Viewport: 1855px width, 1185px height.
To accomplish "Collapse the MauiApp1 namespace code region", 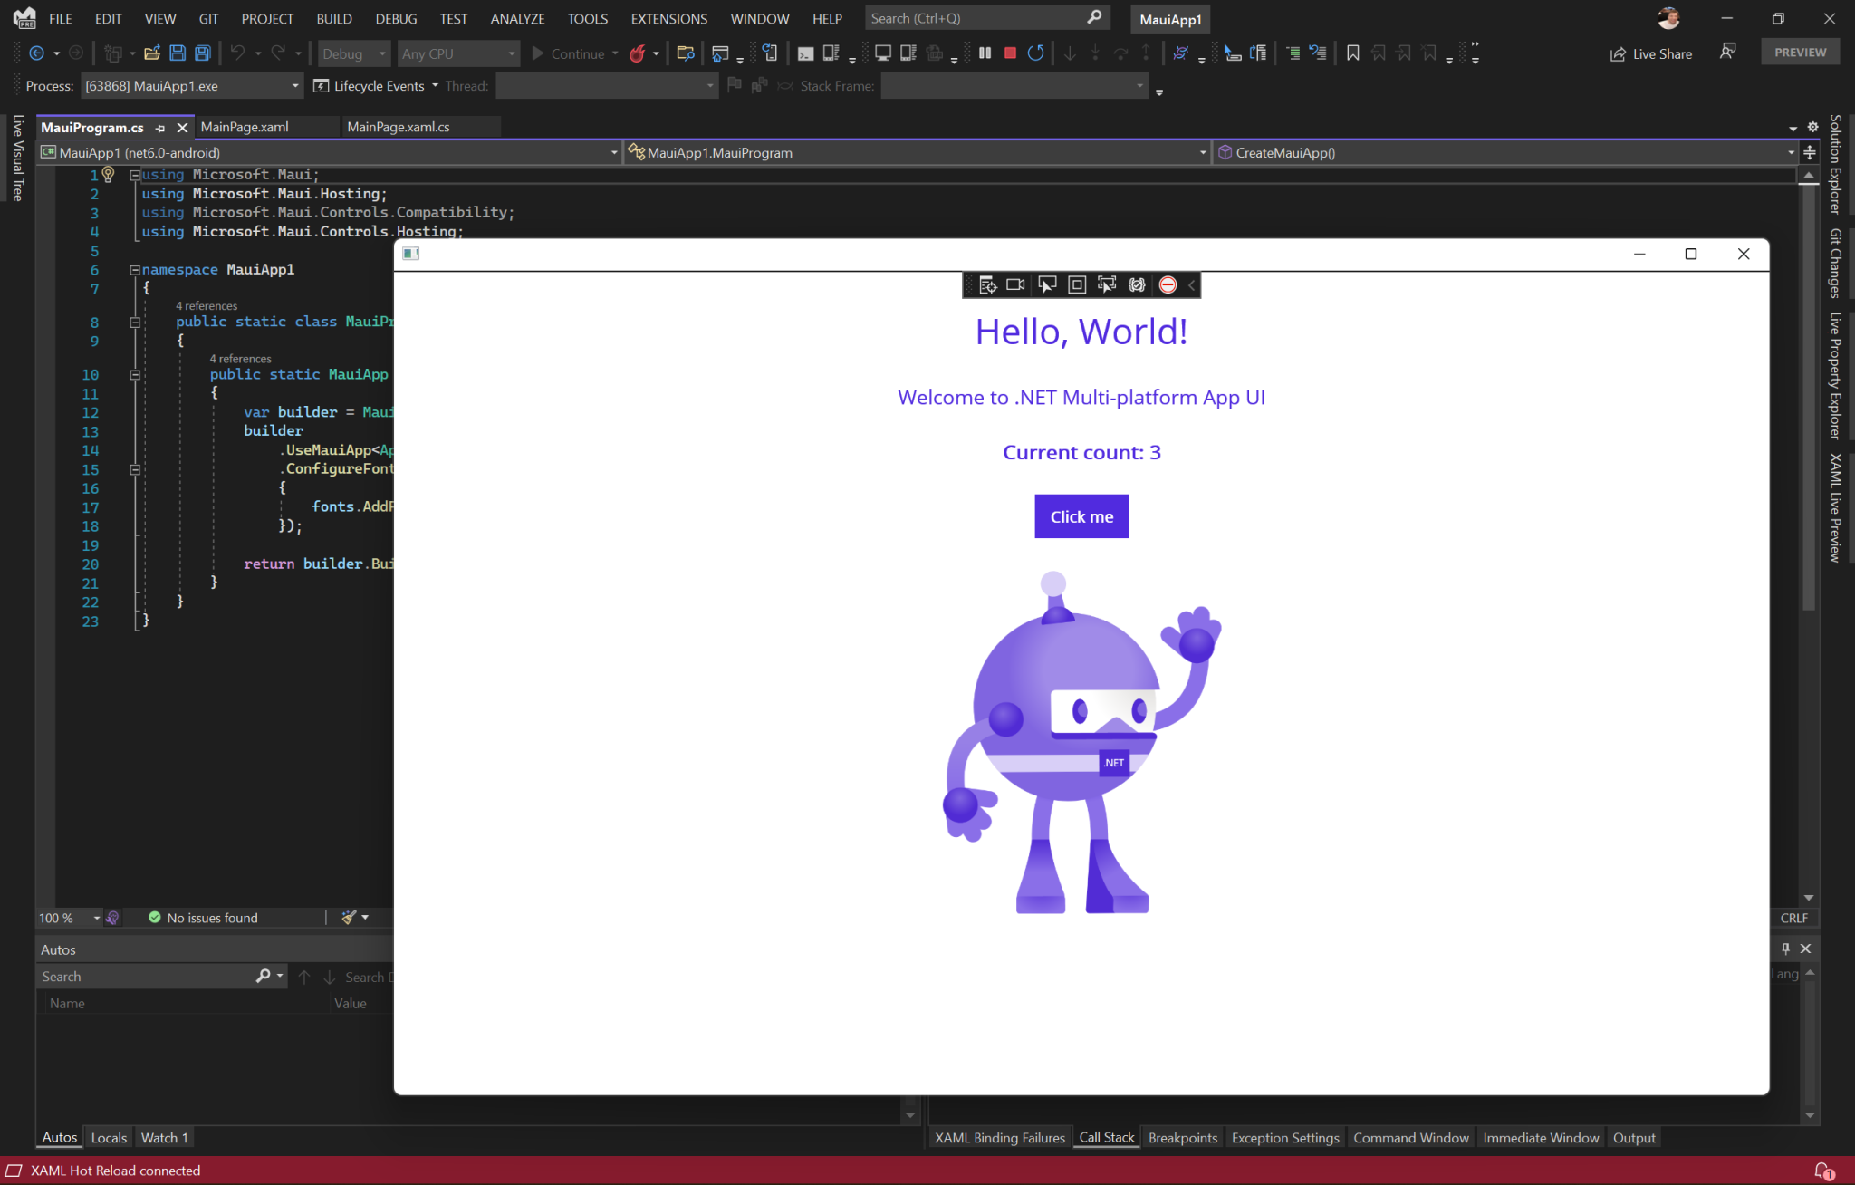I will 134,269.
